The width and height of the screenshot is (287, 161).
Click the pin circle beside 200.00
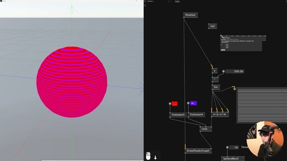(223, 72)
